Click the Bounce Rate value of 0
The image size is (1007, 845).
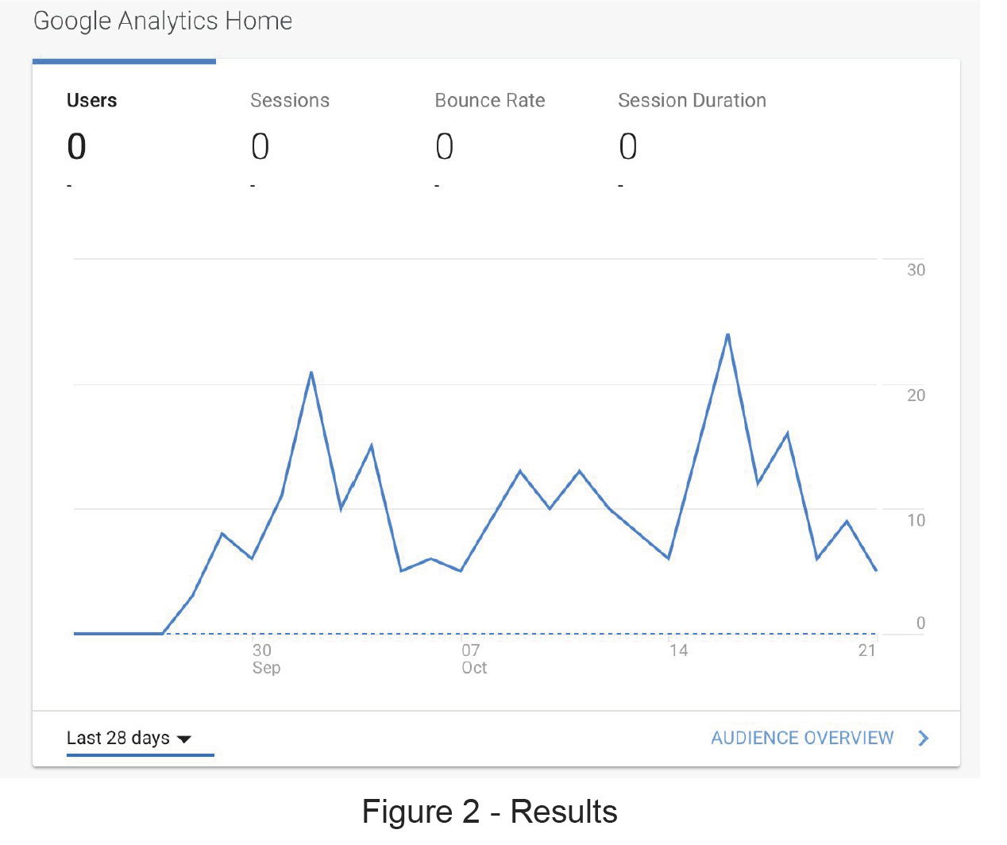click(445, 147)
